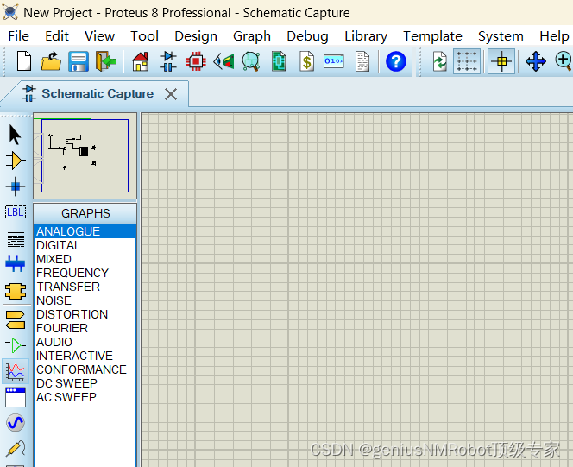Select the Wire Label LBL tool

coord(16,212)
